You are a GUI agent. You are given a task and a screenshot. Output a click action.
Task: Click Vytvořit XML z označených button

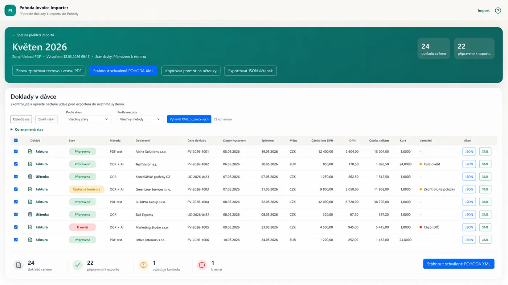click(189, 119)
